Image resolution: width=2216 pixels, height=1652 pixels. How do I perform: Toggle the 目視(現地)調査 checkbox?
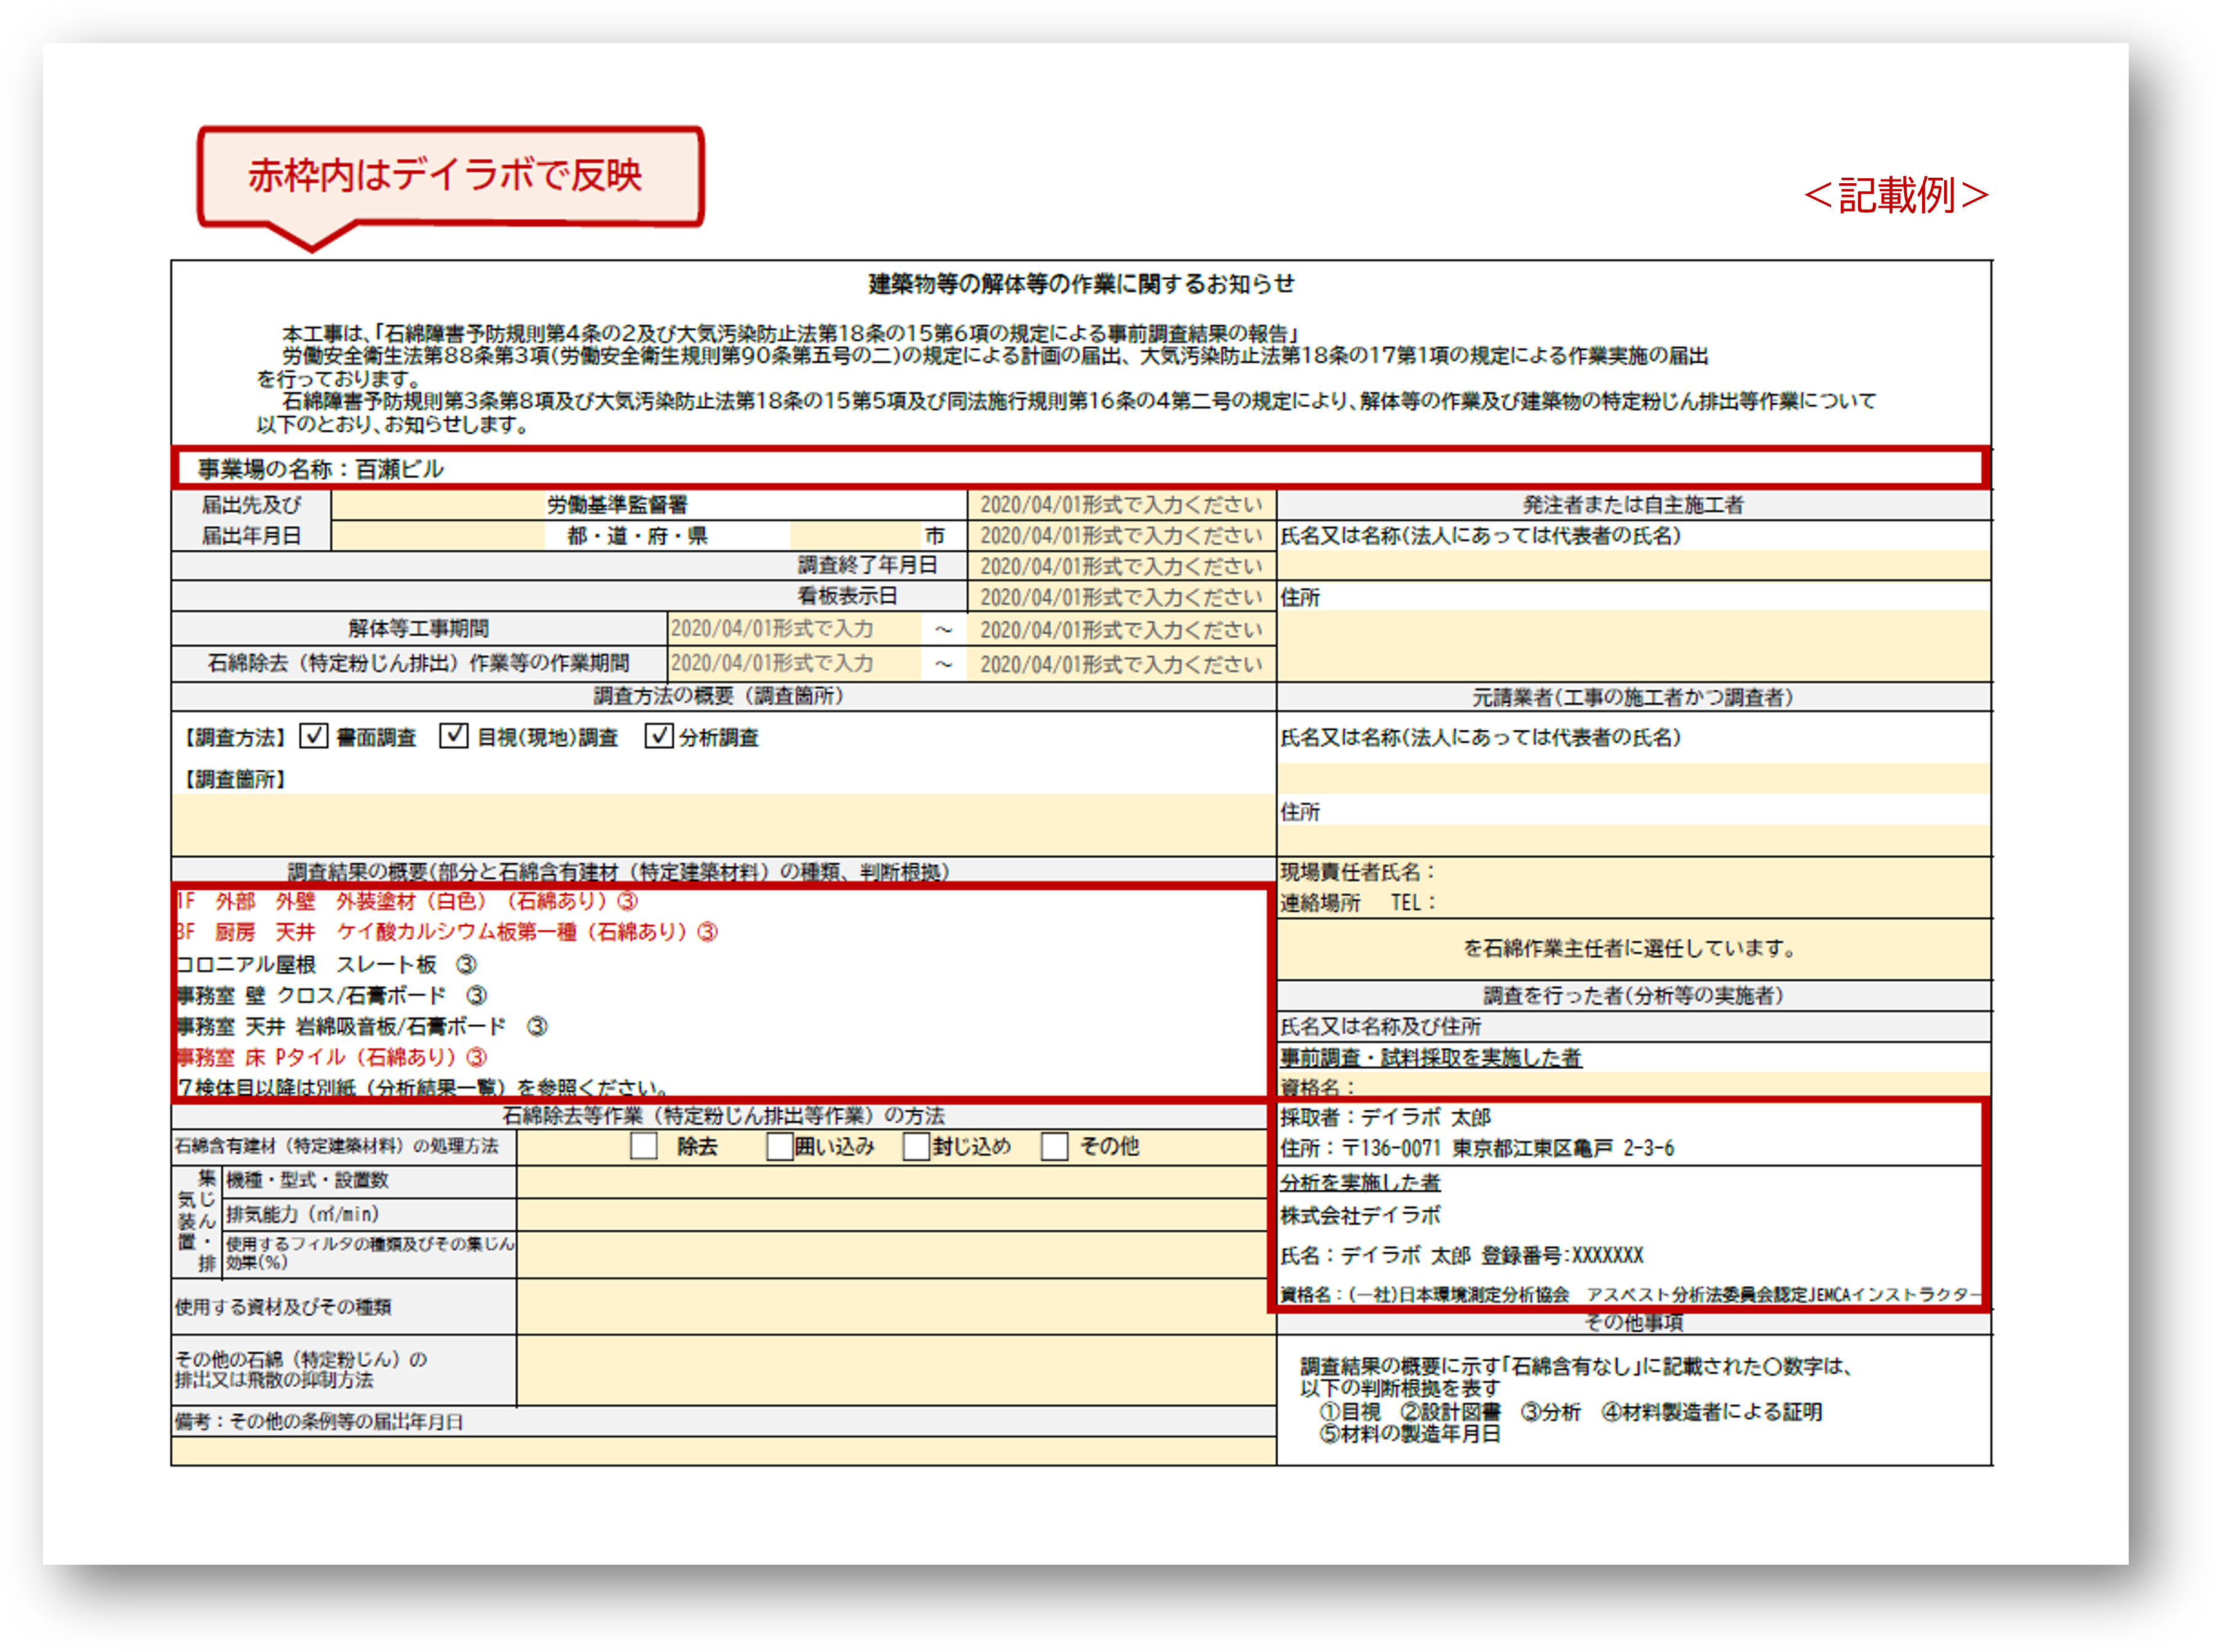(x=454, y=736)
